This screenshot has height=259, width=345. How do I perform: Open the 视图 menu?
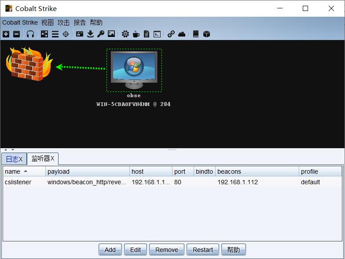point(47,22)
